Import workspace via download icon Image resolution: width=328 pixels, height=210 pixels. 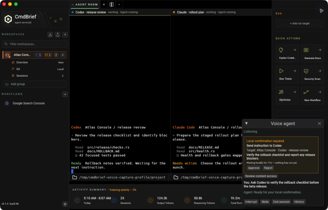tap(50, 35)
